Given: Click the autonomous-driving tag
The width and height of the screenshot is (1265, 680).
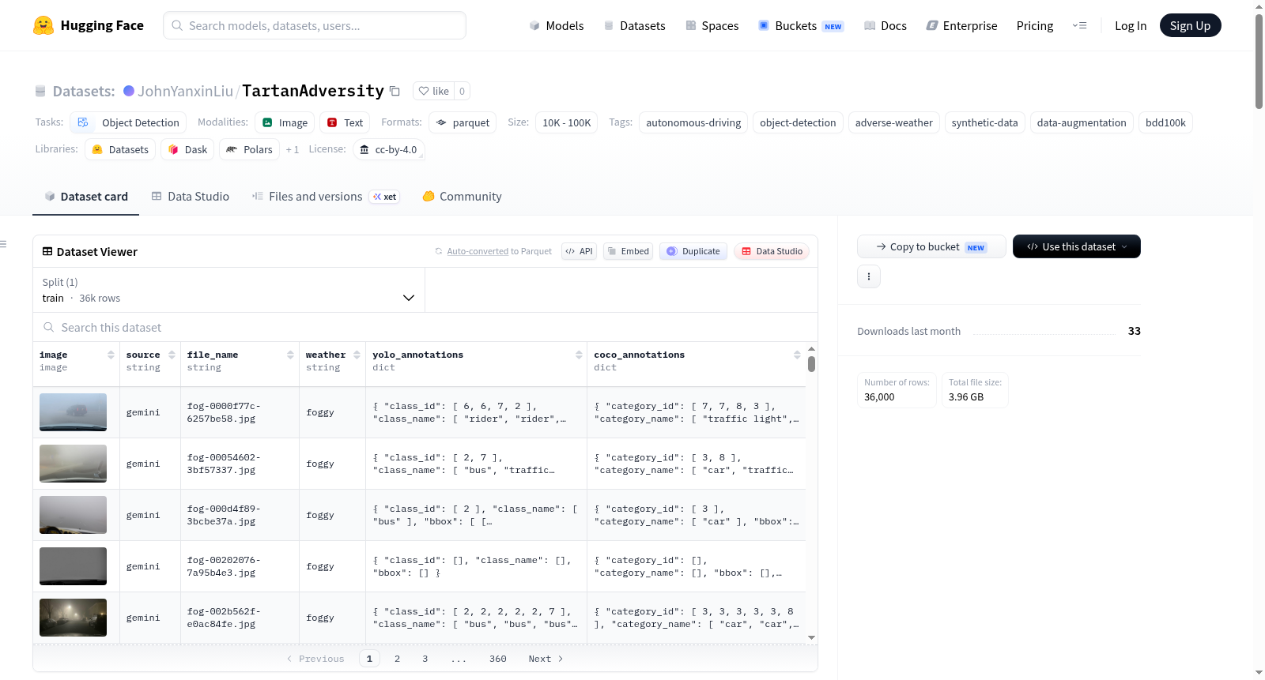Looking at the screenshot, I should [x=693, y=122].
